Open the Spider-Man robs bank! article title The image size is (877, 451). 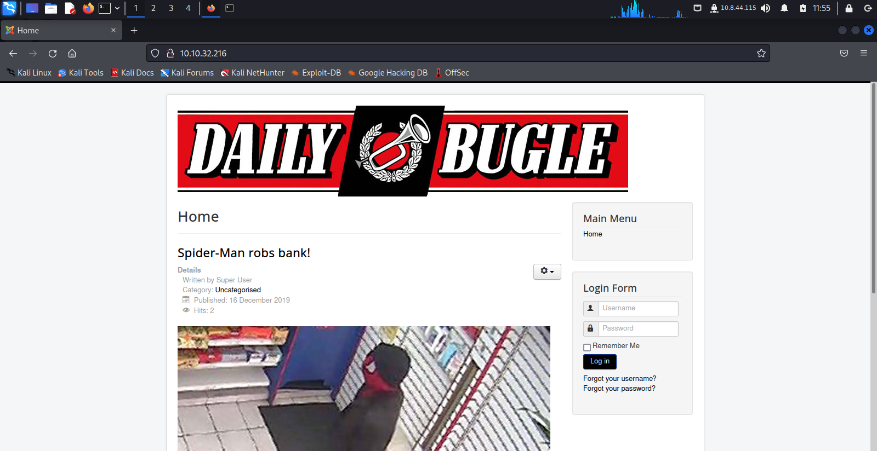244,253
